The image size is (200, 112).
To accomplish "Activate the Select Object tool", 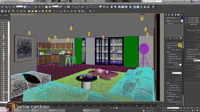I will tap(25, 7).
